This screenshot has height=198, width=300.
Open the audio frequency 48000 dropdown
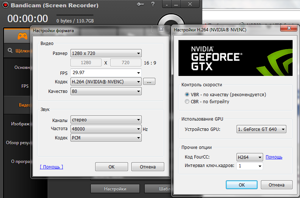[106, 129]
